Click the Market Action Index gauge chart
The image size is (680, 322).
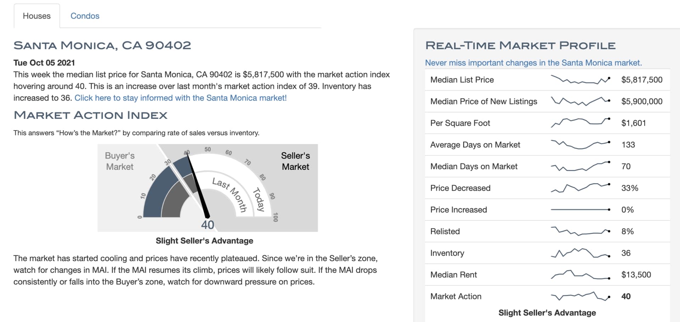208,188
